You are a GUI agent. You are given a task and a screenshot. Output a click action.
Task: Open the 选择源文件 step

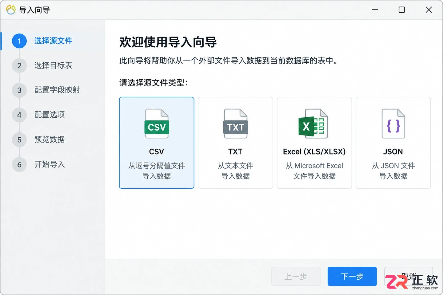[53, 41]
